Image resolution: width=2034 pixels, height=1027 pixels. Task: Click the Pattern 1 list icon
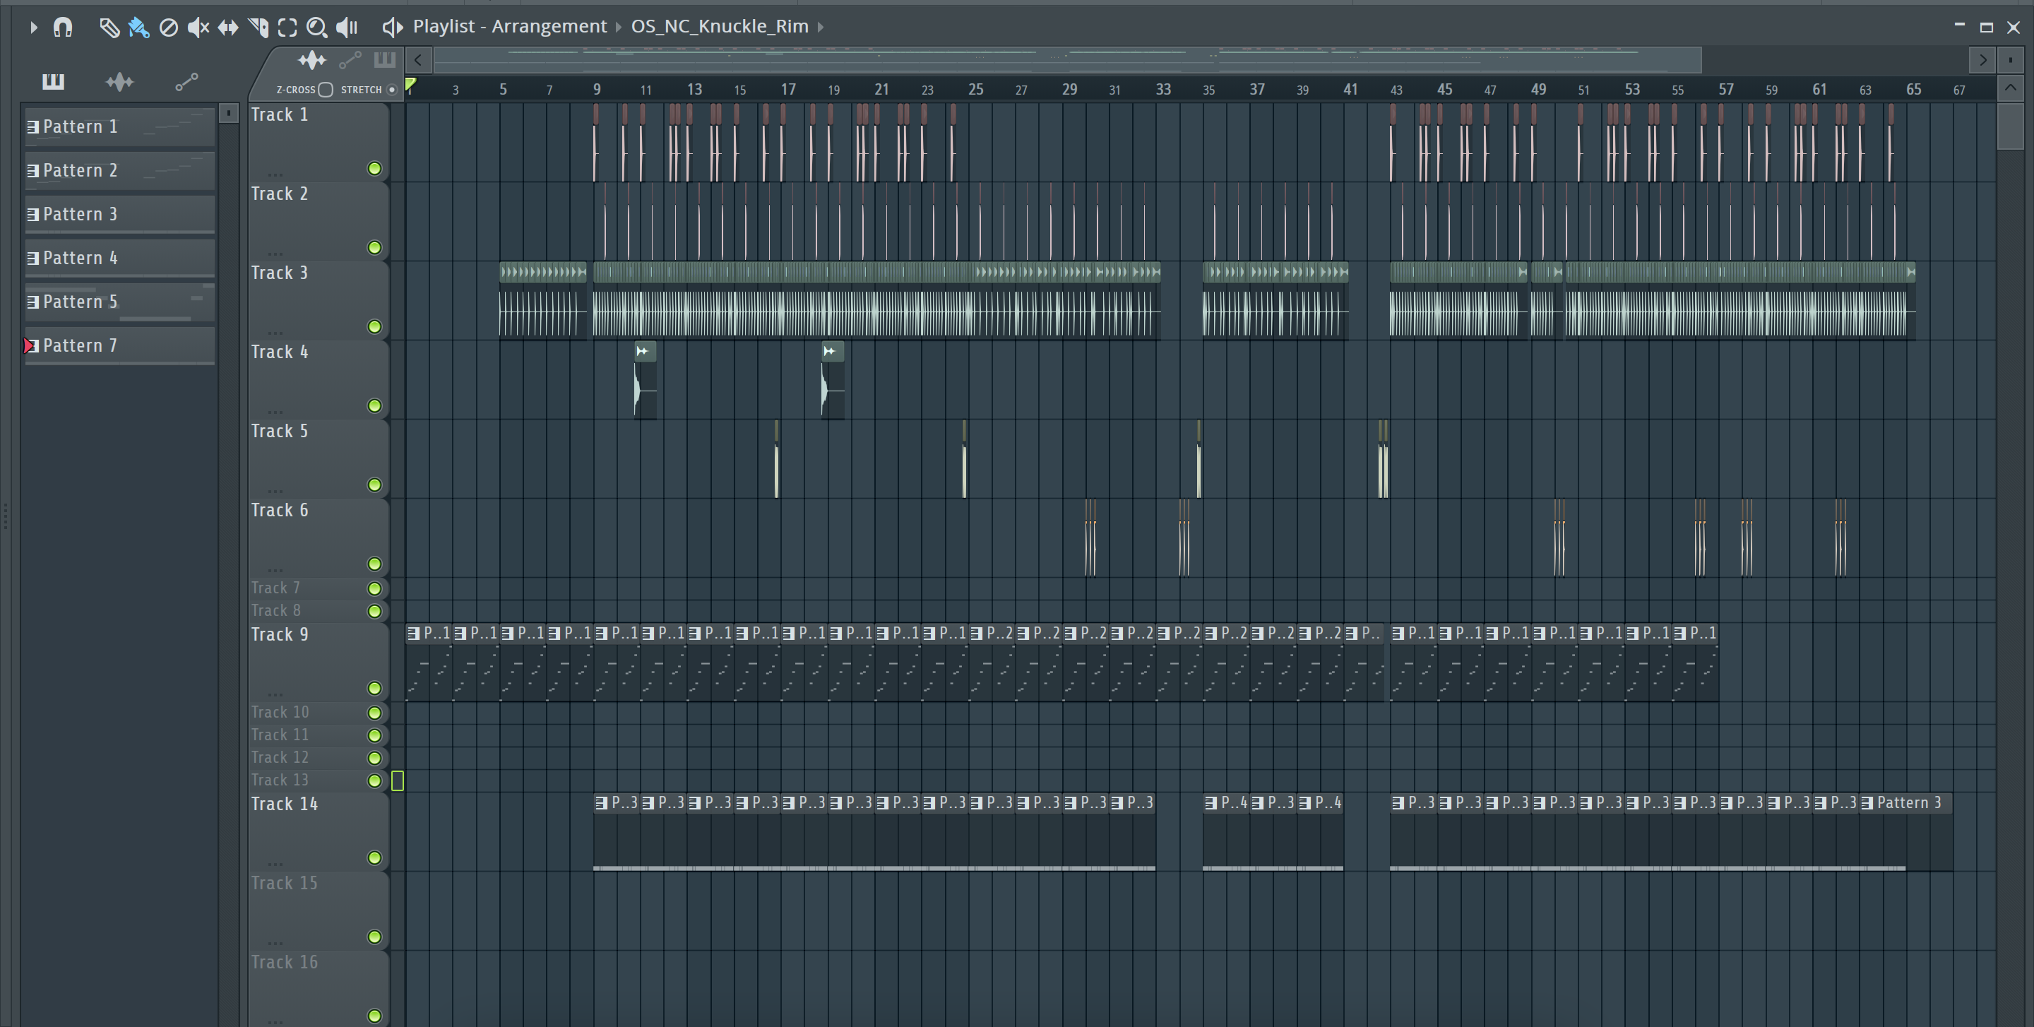32,127
